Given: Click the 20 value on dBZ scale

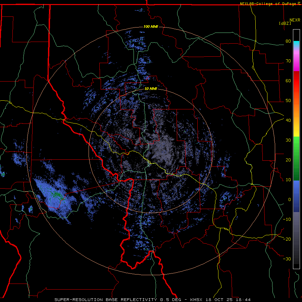Looking at the screenshot, I should click(288, 160).
